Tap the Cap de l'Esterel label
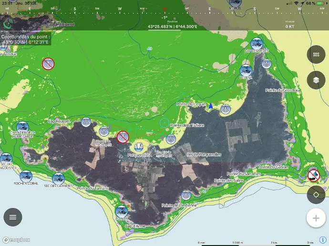 [61, 24]
